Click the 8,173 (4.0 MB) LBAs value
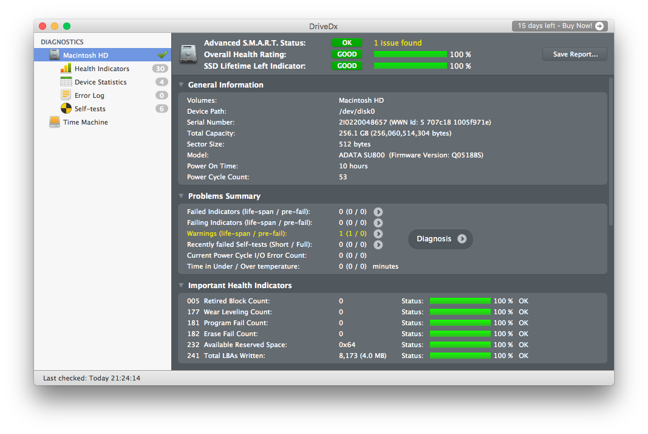 pyautogui.click(x=363, y=356)
